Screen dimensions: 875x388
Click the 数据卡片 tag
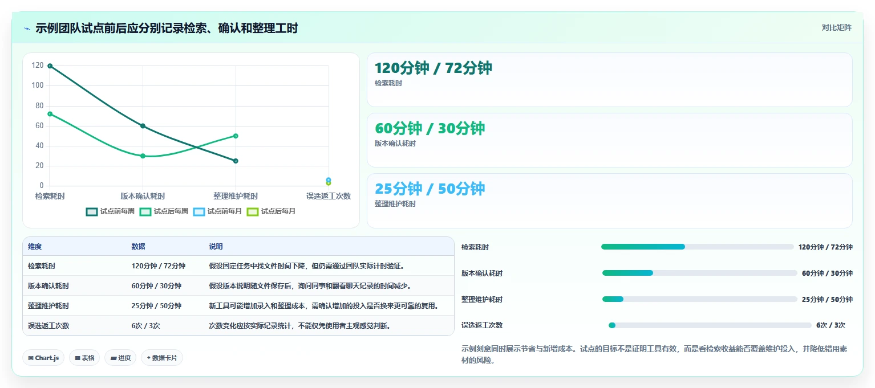(162, 358)
